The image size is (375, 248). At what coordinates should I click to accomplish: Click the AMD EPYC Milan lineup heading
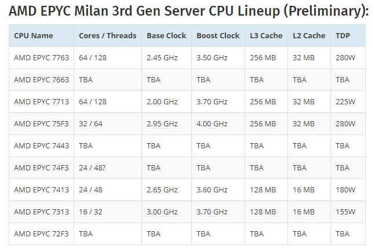tap(189, 11)
